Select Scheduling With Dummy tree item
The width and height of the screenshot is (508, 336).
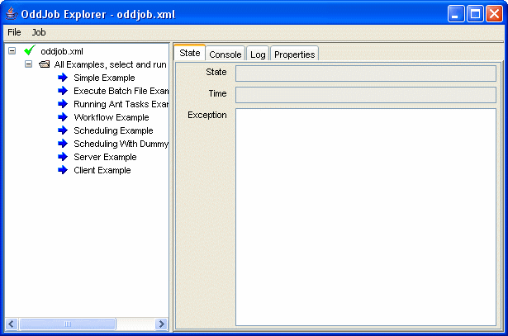[x=121, y=144]
